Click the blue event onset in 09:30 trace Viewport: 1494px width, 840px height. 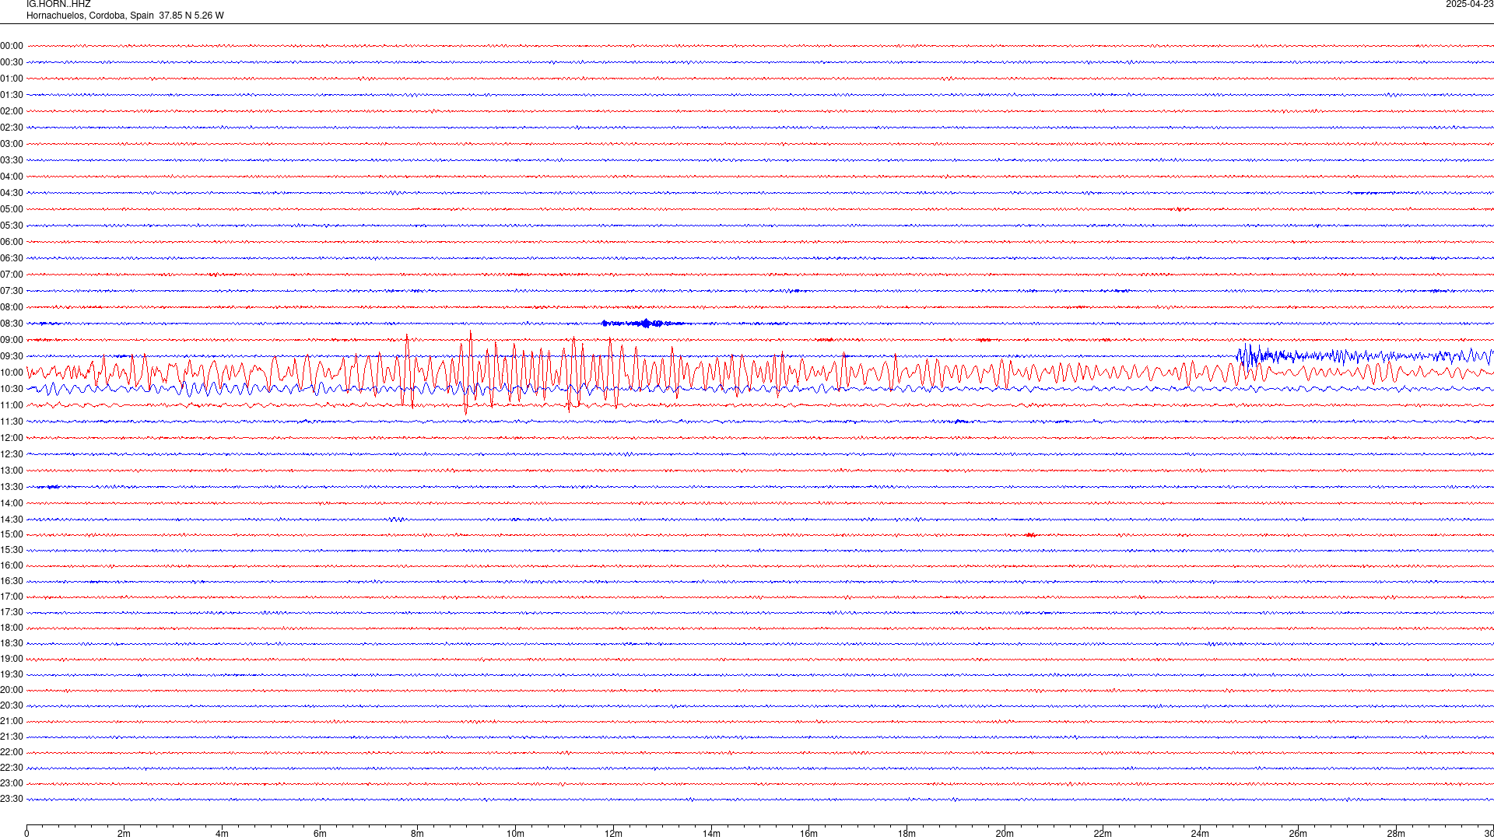(x=1249, y=356)
